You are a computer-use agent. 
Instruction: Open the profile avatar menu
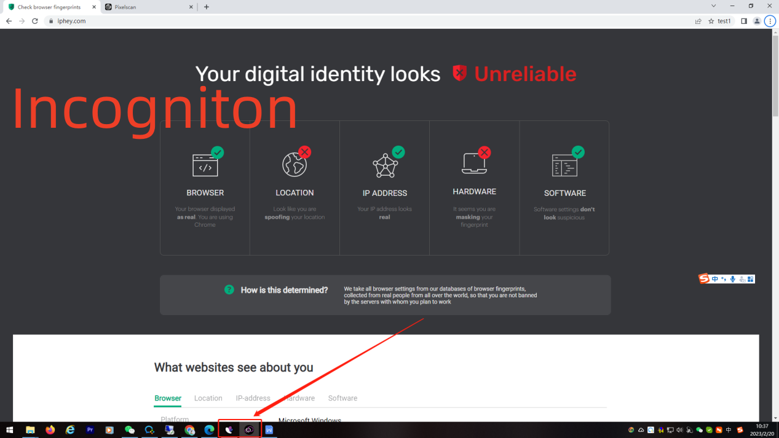pos(757,21)
